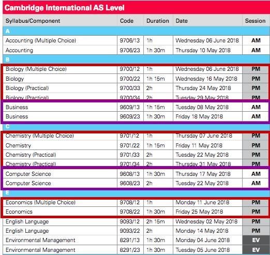Select date Monday 04 June 2018

point(203,240)
